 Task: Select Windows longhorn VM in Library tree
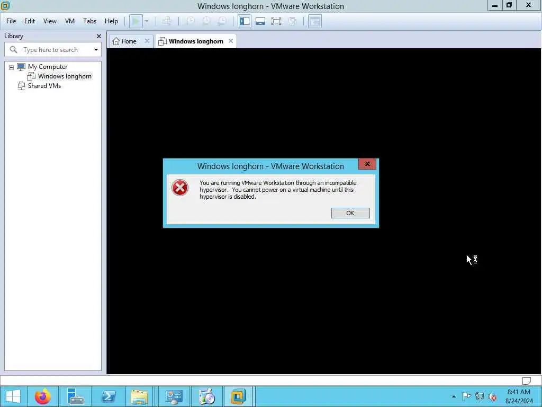tap(65, 76)
